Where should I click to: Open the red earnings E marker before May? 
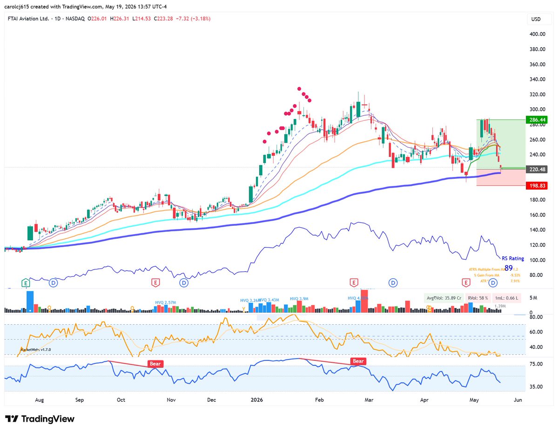[x=466, y=283]
